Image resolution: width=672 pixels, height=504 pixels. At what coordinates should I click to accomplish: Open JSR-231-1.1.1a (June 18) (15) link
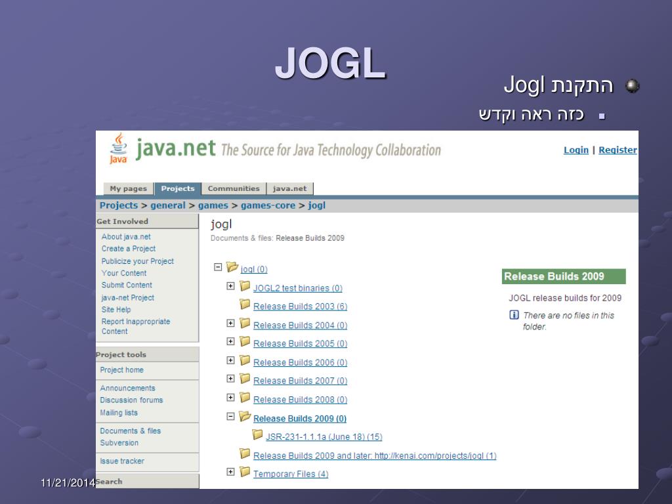324,436
